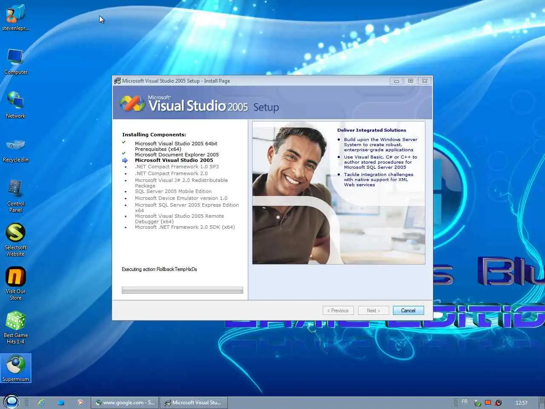Click the checkmark beside 64bit Prerequisites

click(124, 142)
